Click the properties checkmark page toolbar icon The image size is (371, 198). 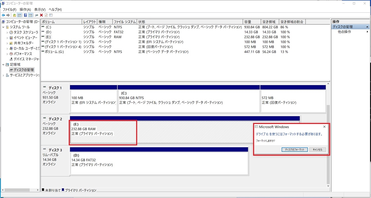[x=46, y=15]
